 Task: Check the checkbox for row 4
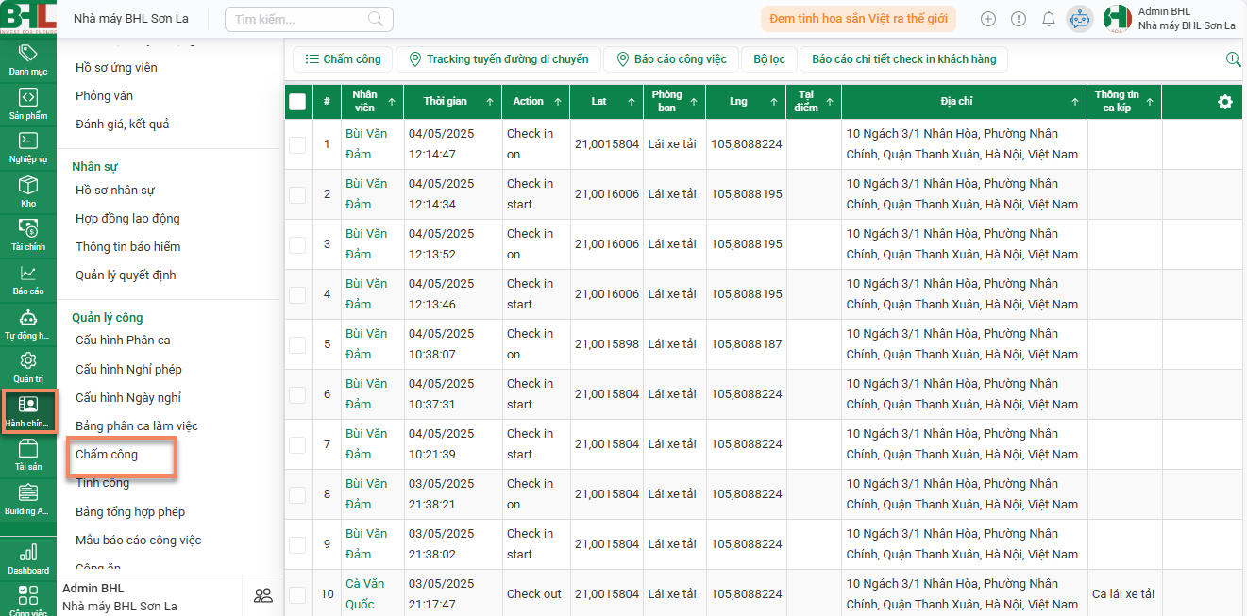pyautogui.click(x=297, y=294)
